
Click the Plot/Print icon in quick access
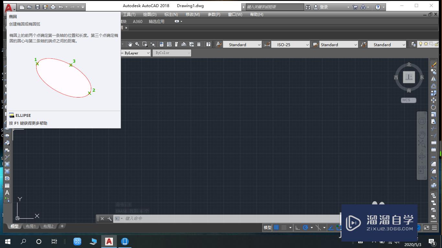coord(53,7)
